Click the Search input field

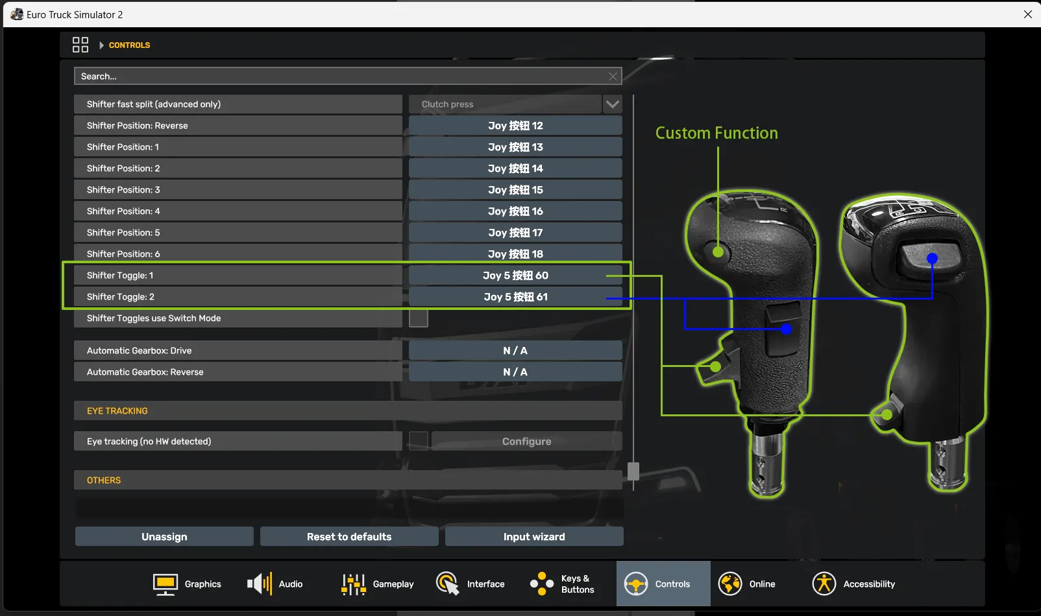[x=348, y=77]
